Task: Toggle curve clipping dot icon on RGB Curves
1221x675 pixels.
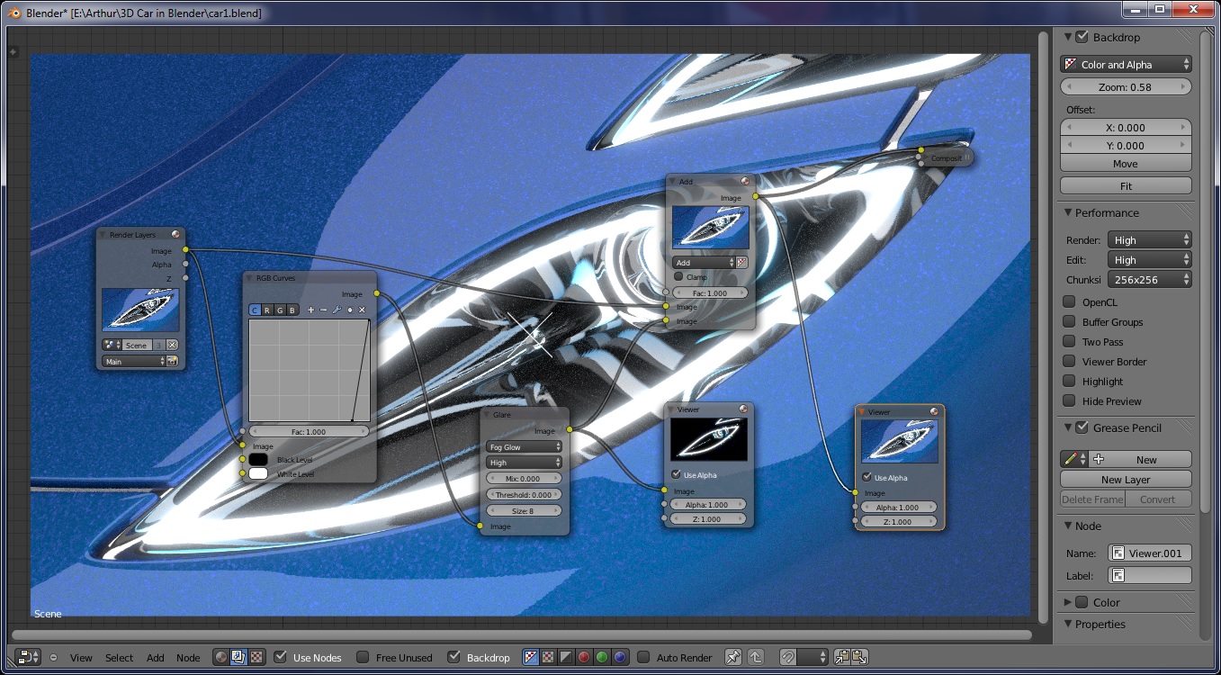Action: point(349,310)
